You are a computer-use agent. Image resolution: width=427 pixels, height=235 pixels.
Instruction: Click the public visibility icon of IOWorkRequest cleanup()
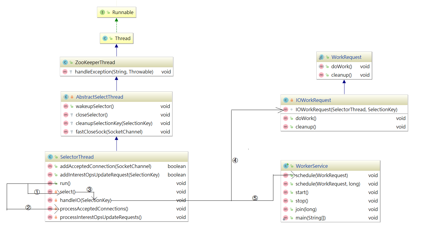[291, 127]
